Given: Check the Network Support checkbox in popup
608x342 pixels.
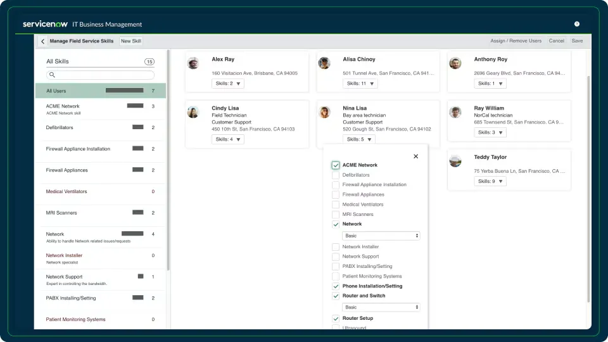Looking at the screenshot, I should pos(336,256).
